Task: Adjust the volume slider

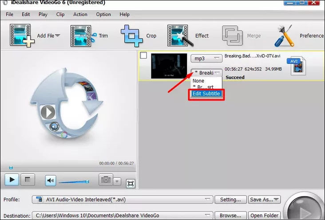Action: click(74, 181)
